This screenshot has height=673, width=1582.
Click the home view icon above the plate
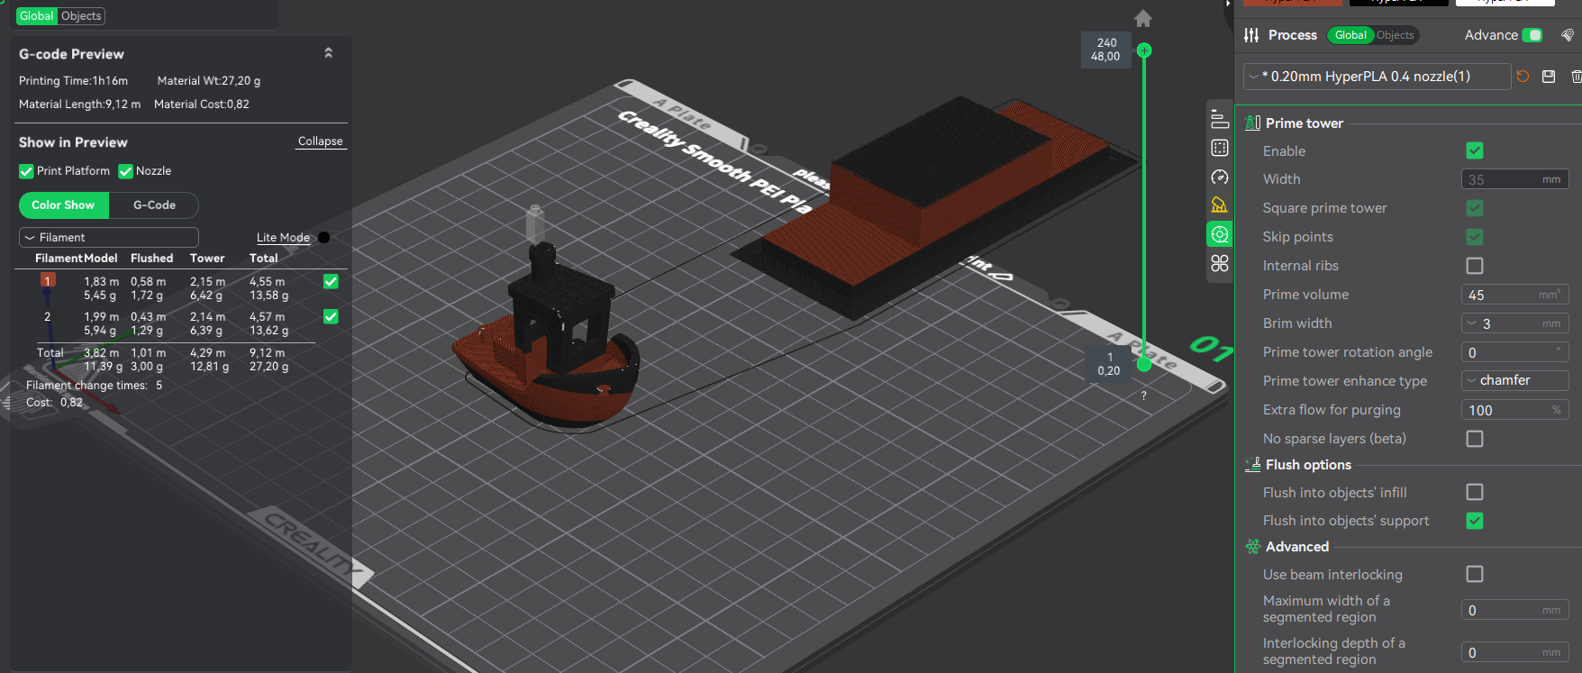tap(1143, 19)
